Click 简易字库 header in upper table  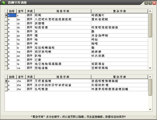[63, 11]
